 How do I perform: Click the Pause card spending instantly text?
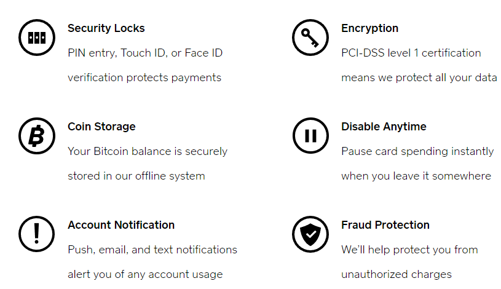tap(417, 151)
